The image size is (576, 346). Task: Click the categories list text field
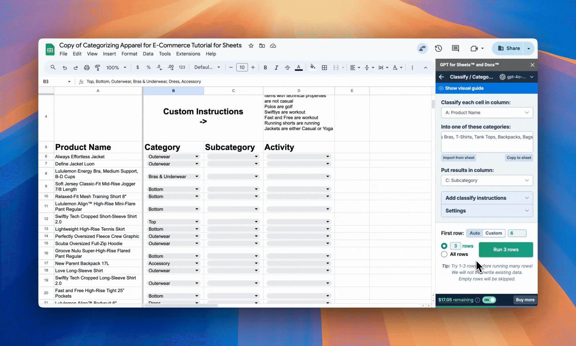click(x=487, y=142)
